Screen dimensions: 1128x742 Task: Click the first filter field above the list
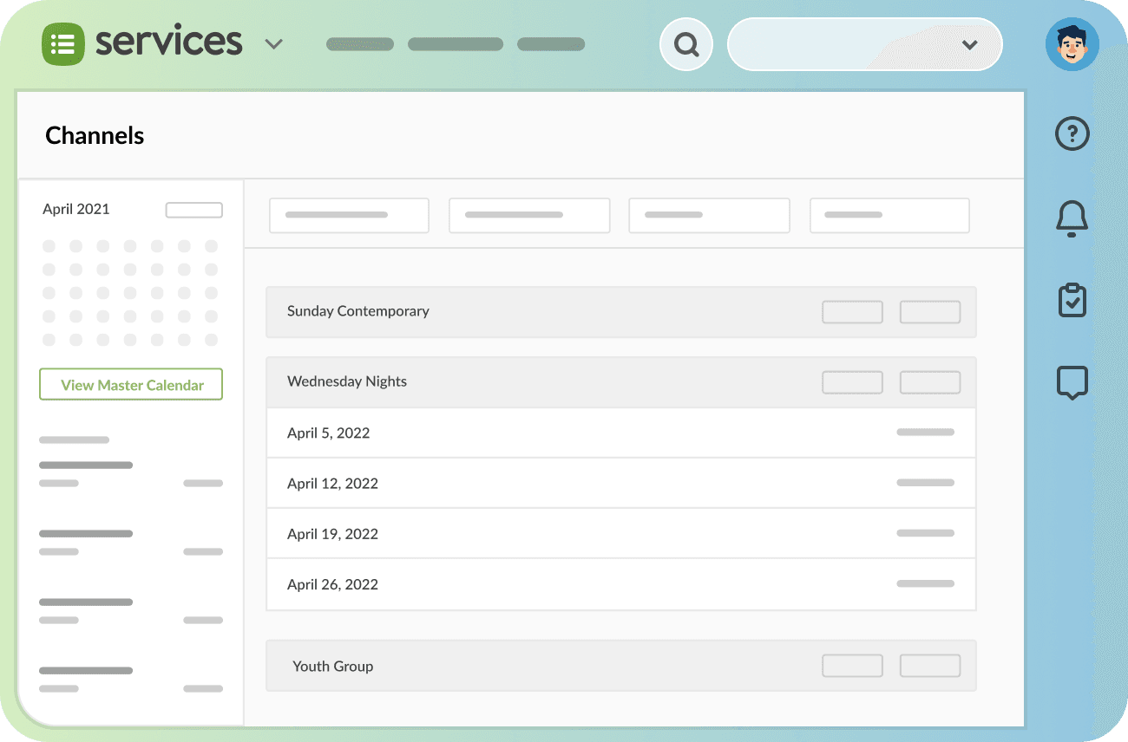349,215
